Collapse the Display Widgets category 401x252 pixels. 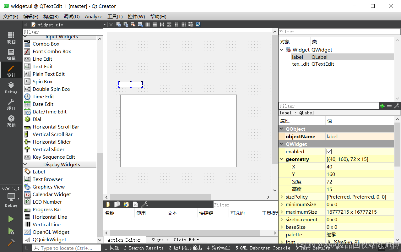click(x=25, y=164)
